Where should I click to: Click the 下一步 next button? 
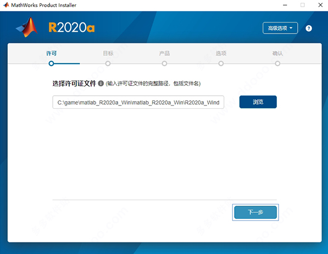coord(255,212)
